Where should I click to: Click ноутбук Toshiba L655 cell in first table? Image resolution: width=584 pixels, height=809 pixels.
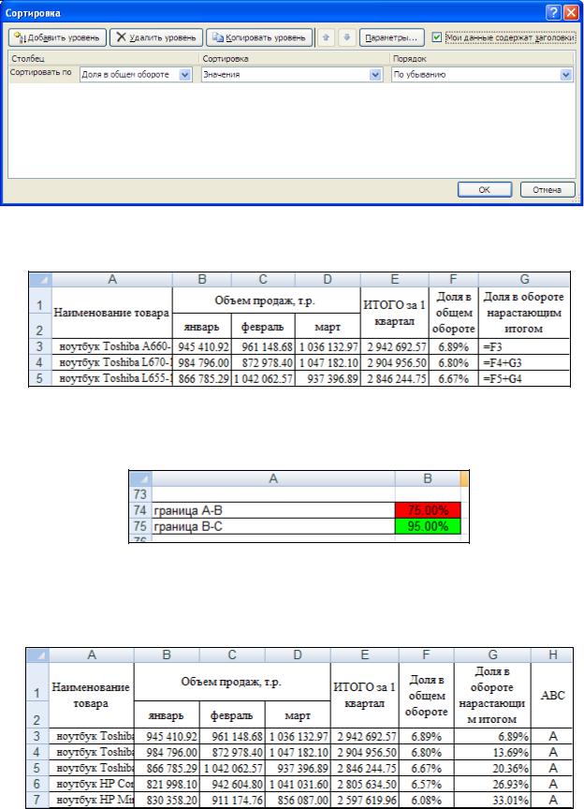coord(112,378)
